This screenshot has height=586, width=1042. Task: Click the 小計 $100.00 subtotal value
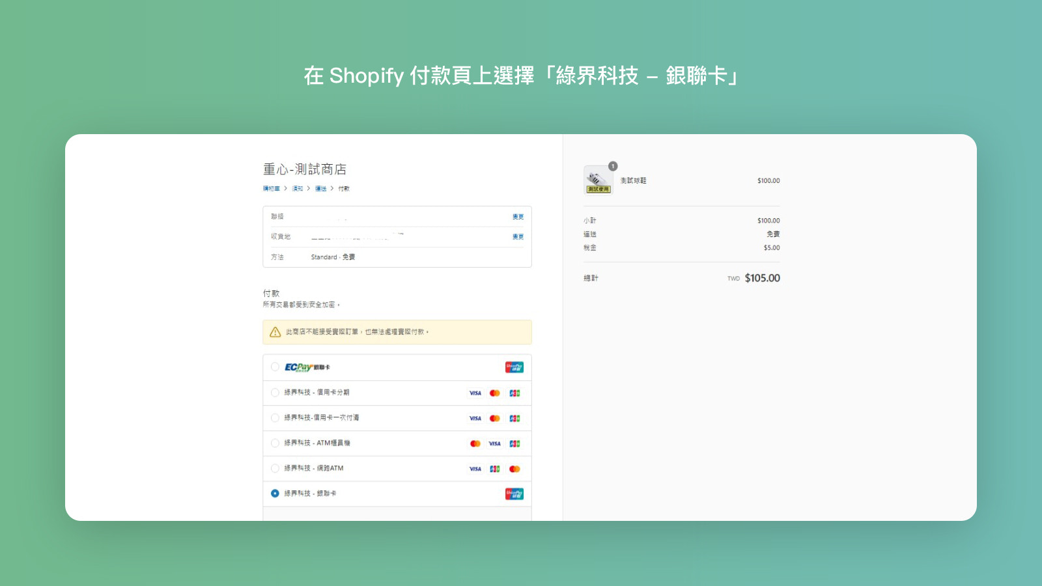point(768,221)
